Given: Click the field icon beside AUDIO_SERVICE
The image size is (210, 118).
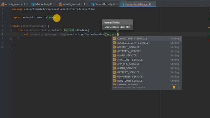Looking at the screenshot, I should 115,68.
